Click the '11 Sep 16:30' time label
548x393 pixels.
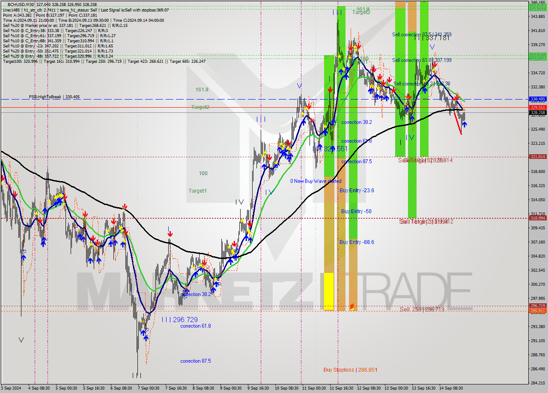[341, 388]
